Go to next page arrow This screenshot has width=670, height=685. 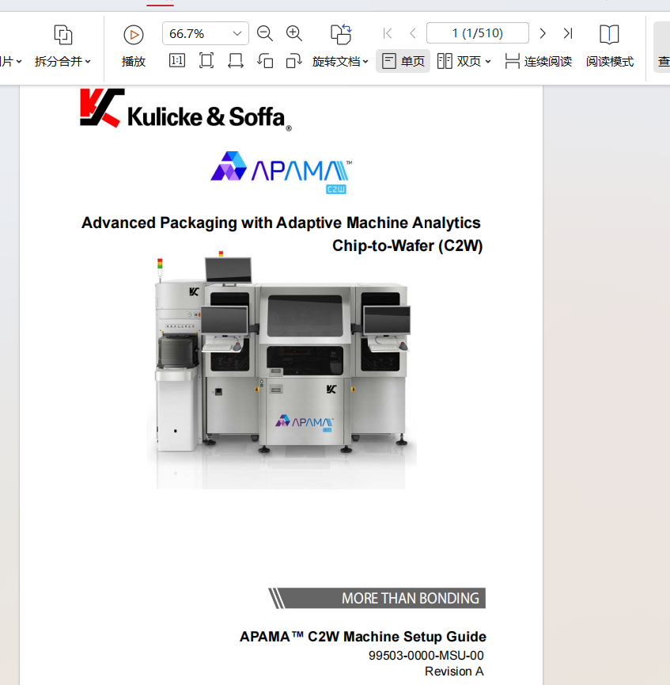tap(543, 33)
